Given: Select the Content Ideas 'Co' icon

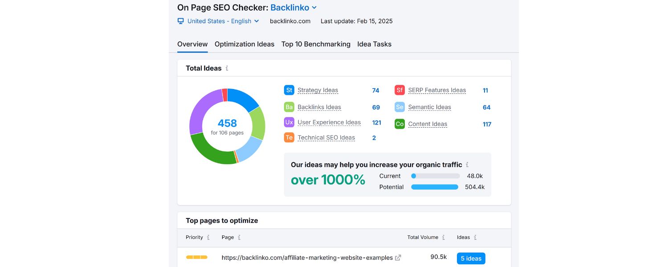Looking at the screenshot, I should pos(399,124).
